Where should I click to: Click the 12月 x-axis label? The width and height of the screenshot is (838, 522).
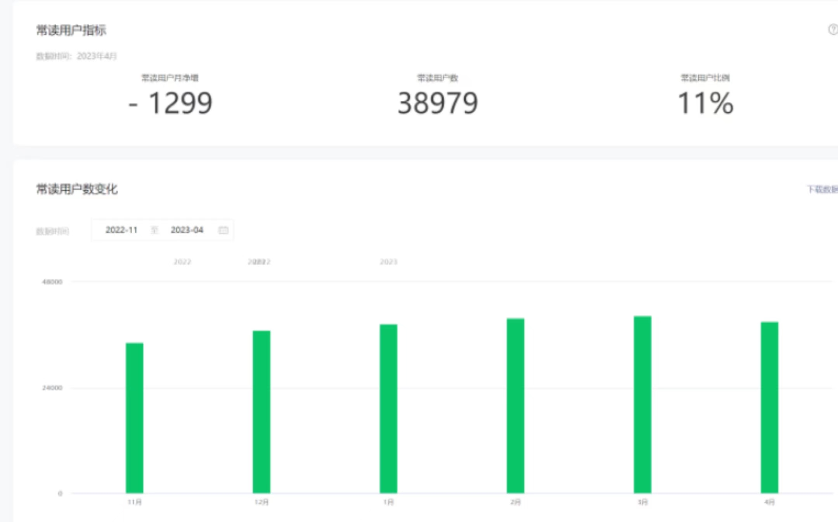click(x=261, y=502)
